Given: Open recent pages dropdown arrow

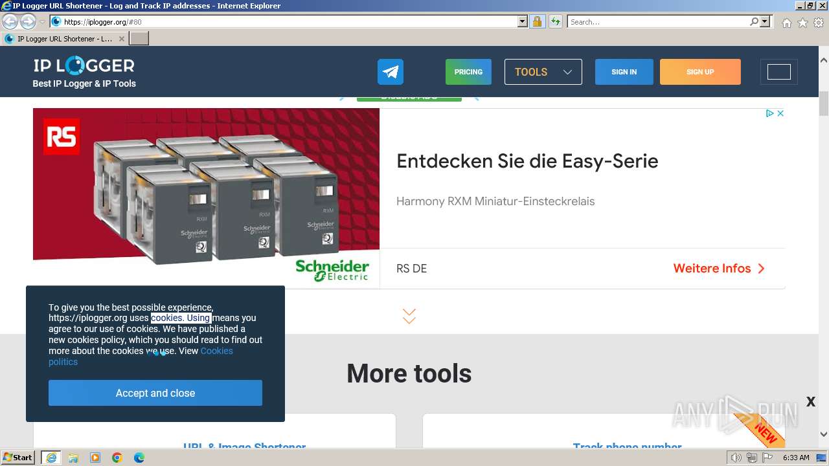Looking at the screenshot, I should pyautogui.click(x=42, y=22).
